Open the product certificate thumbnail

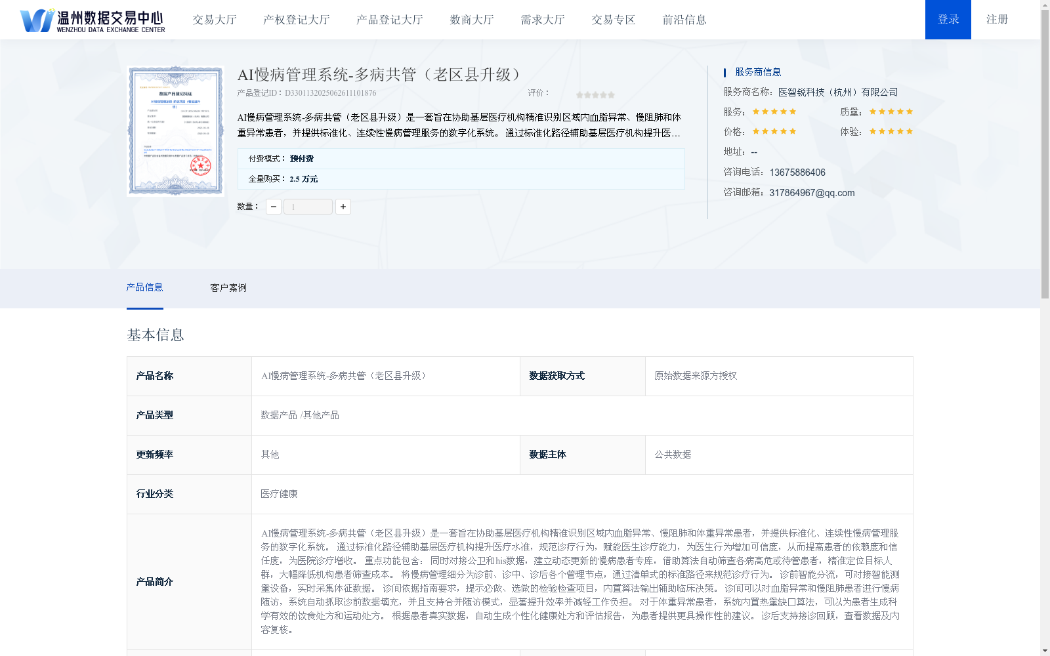[175, 131]
